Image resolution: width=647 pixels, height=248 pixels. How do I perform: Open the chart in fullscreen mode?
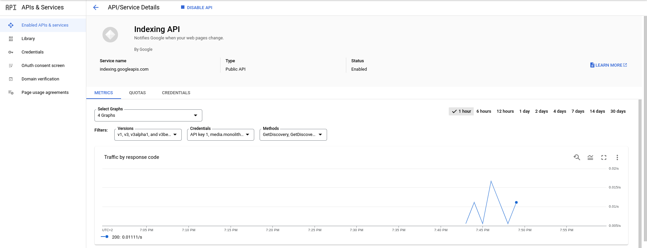point(604,157)
